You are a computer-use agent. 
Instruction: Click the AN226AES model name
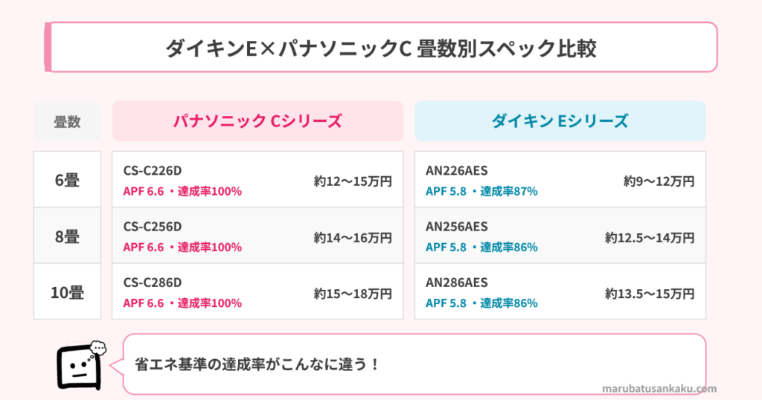click(x=457, y=171)
